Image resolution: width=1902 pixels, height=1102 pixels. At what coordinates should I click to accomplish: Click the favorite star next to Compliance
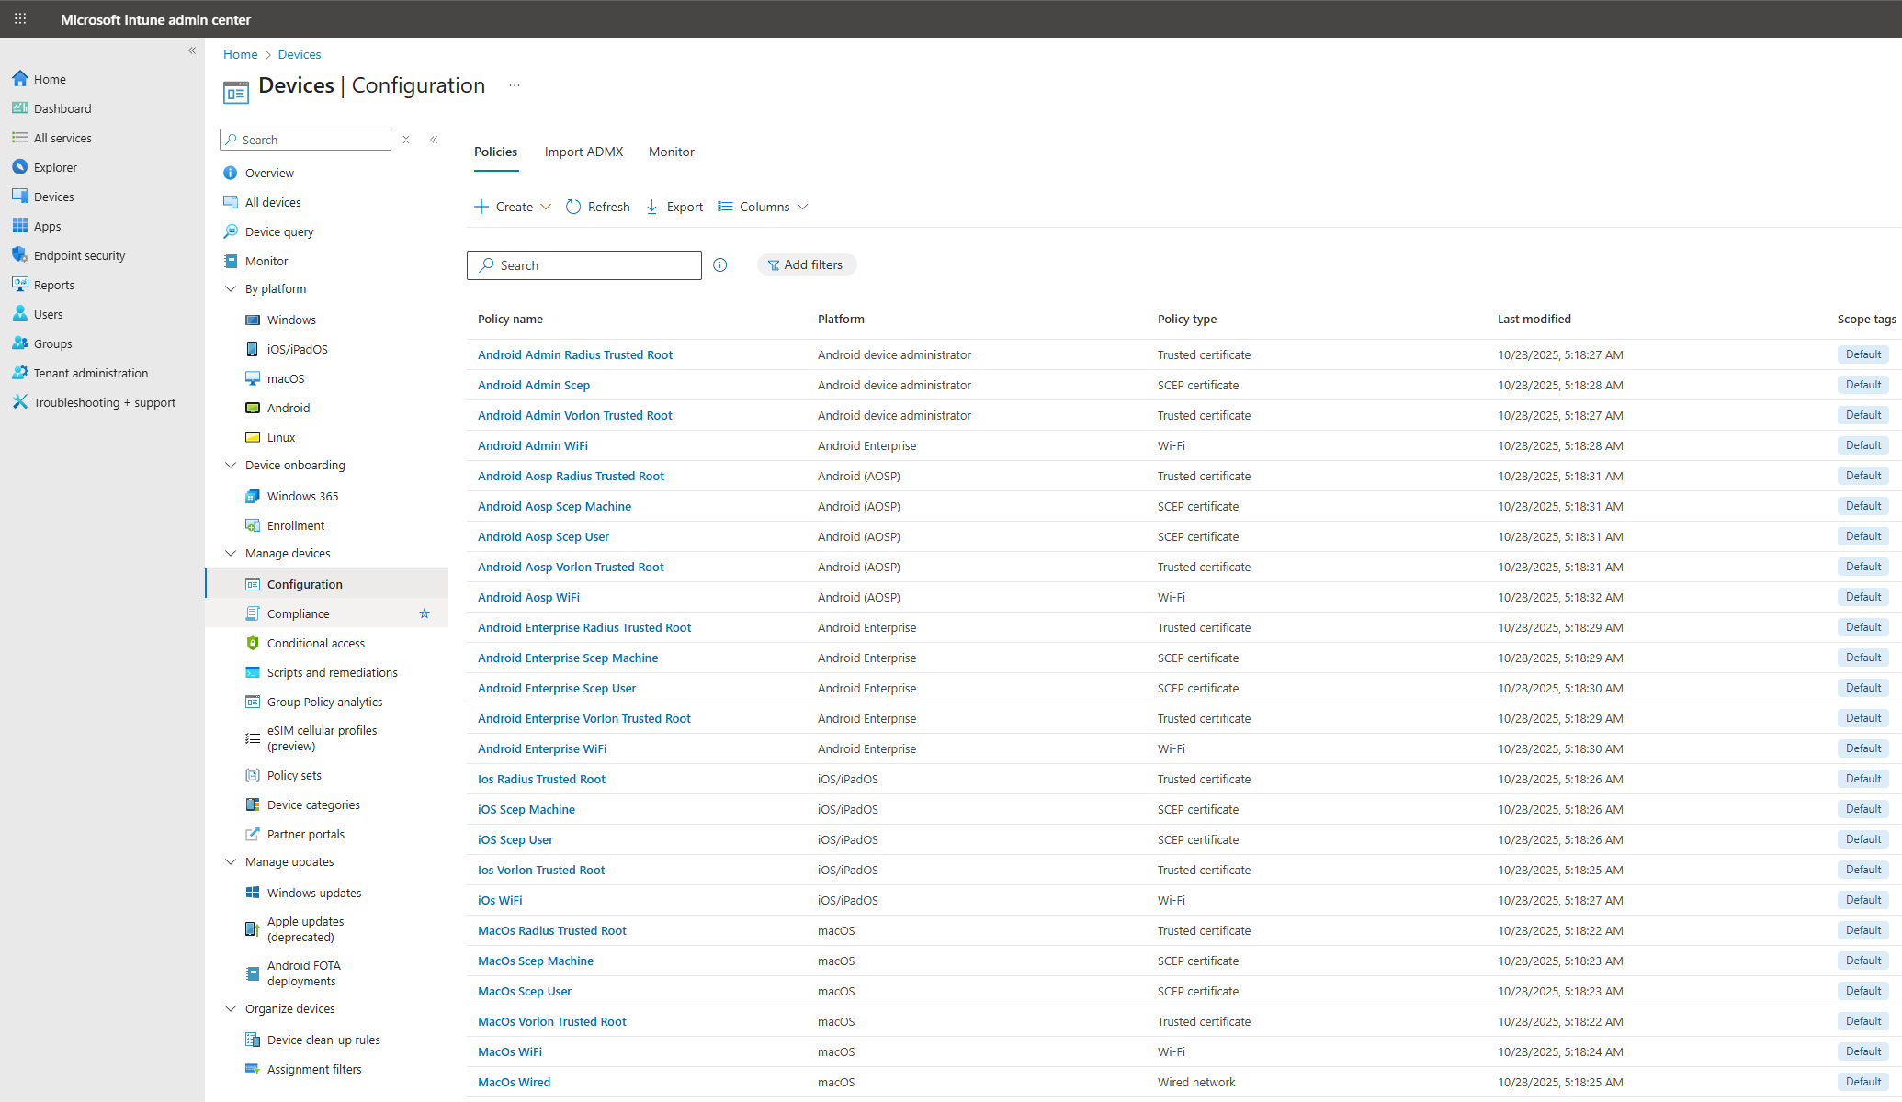(425, 613)
